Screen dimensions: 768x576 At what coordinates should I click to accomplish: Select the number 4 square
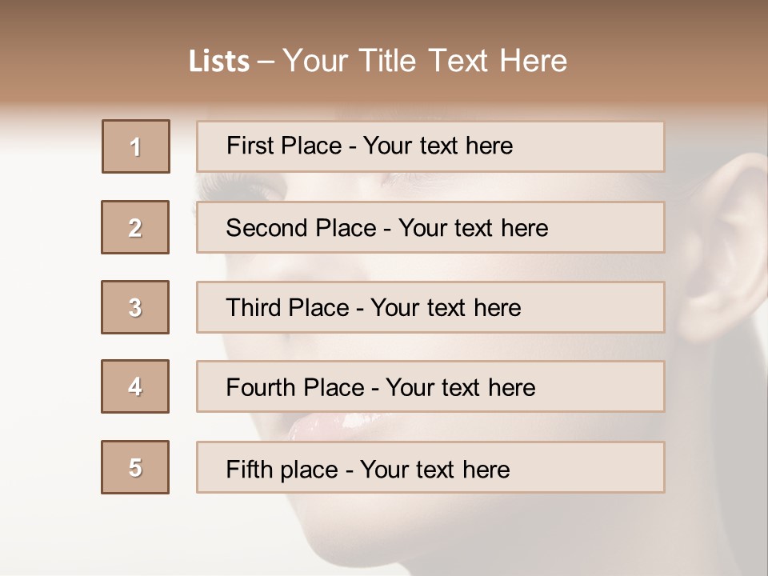tap(135, 386)
